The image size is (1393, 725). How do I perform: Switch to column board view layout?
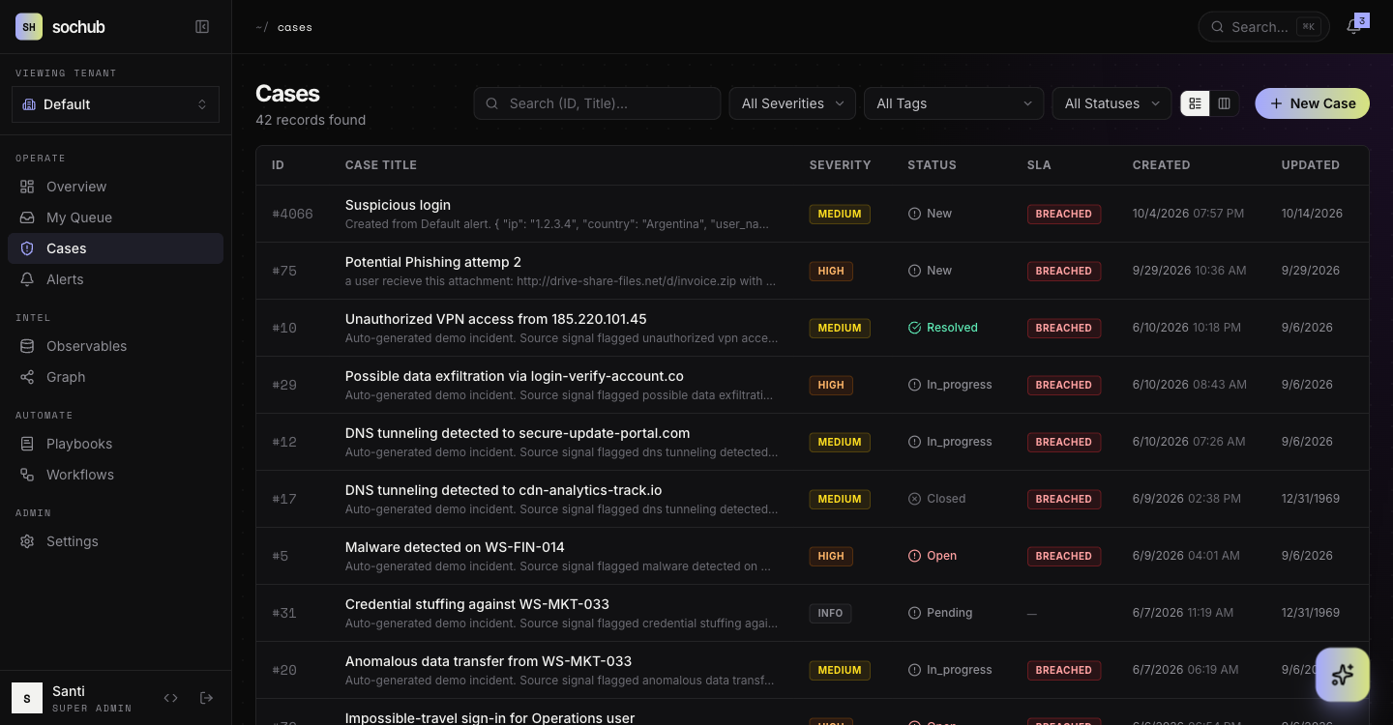pyautogui.click(x=1225, y=103)
